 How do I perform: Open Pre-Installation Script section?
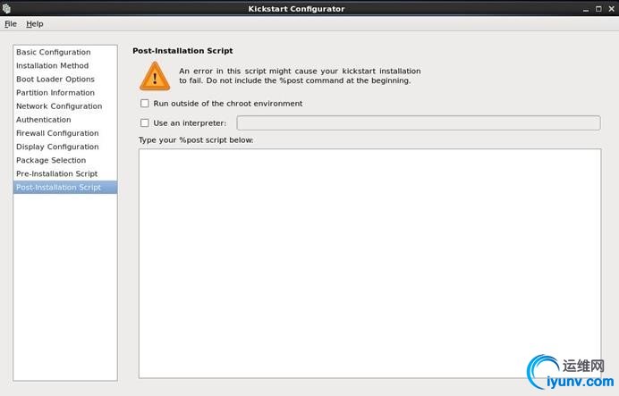[x=65, y=173]
